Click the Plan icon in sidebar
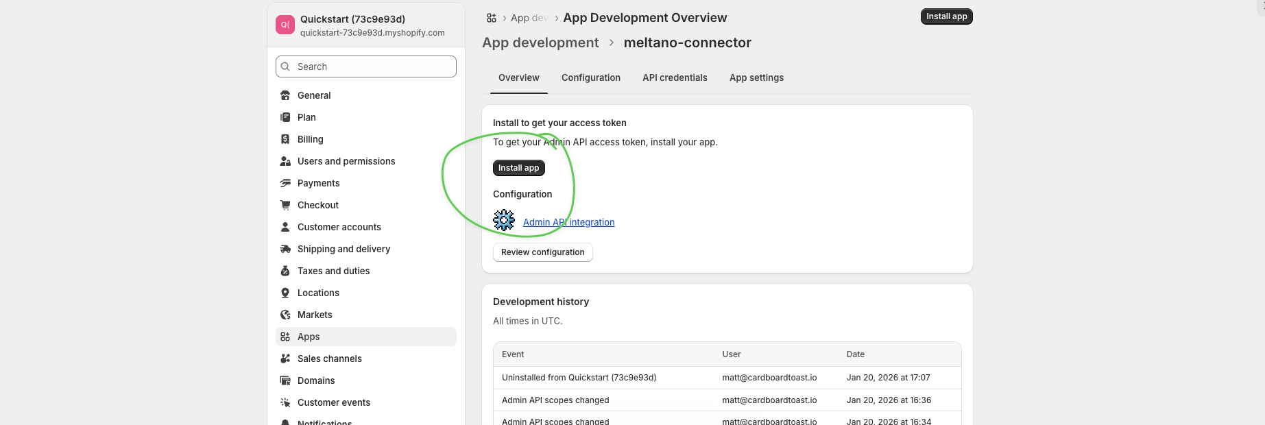The width and height of the screenshot is (1265, 425). 285,117
